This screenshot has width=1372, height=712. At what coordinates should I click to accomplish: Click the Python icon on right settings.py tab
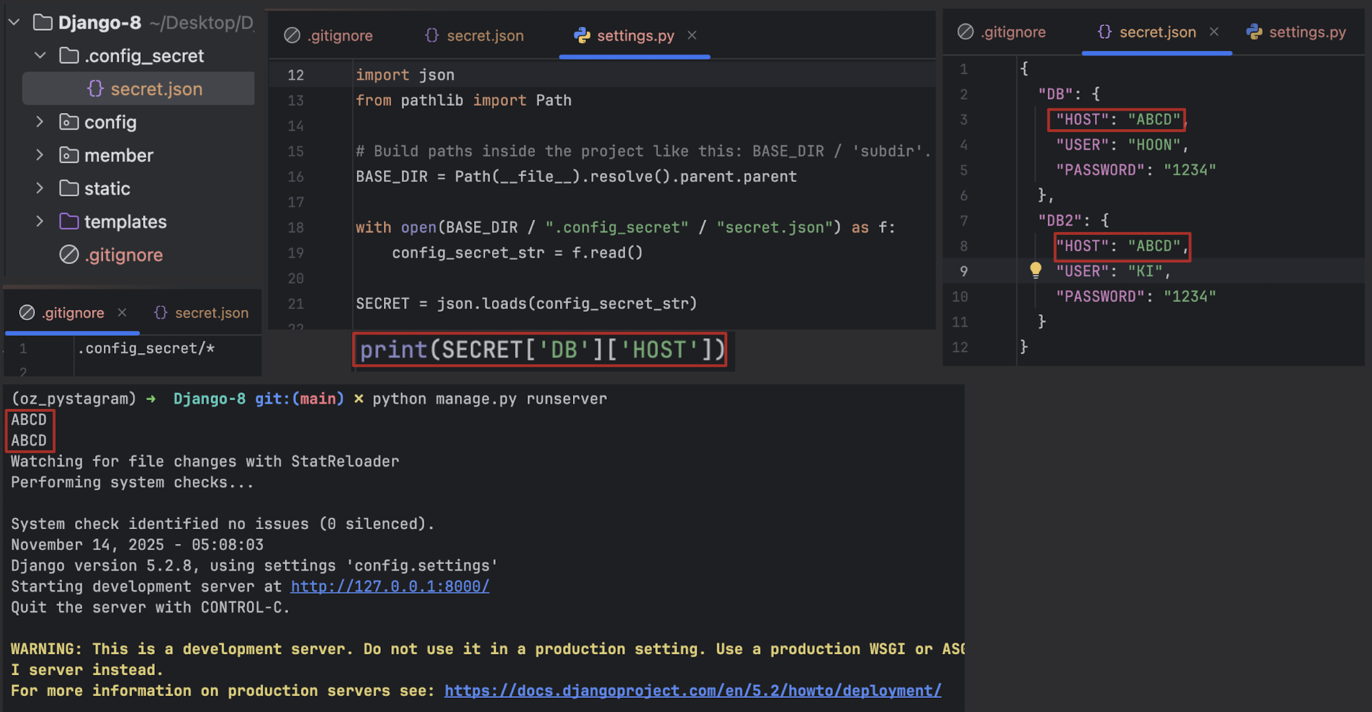pyautogui.click(x=1254, y=32)
